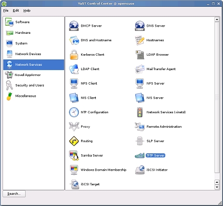Select the Novell AppArmor category

pos(34,75)
